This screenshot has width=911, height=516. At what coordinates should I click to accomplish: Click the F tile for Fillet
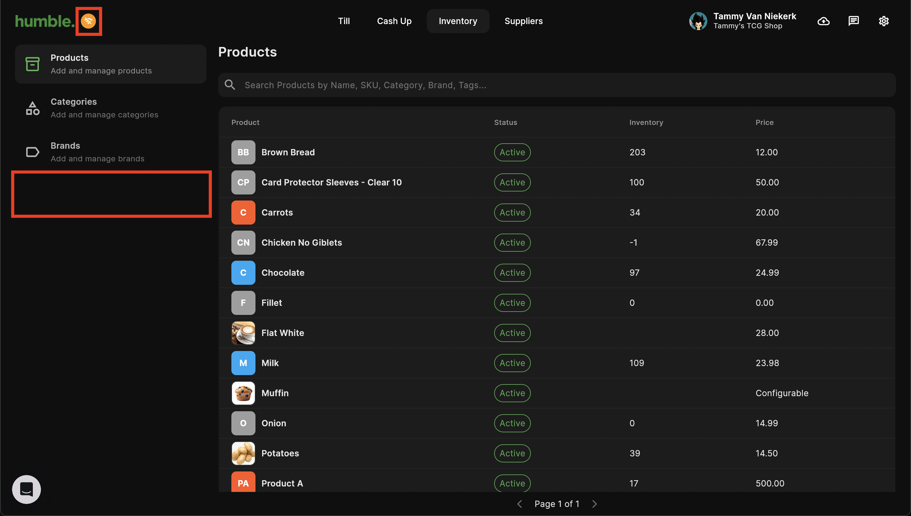pyautogui.click(x=243, y=303)
